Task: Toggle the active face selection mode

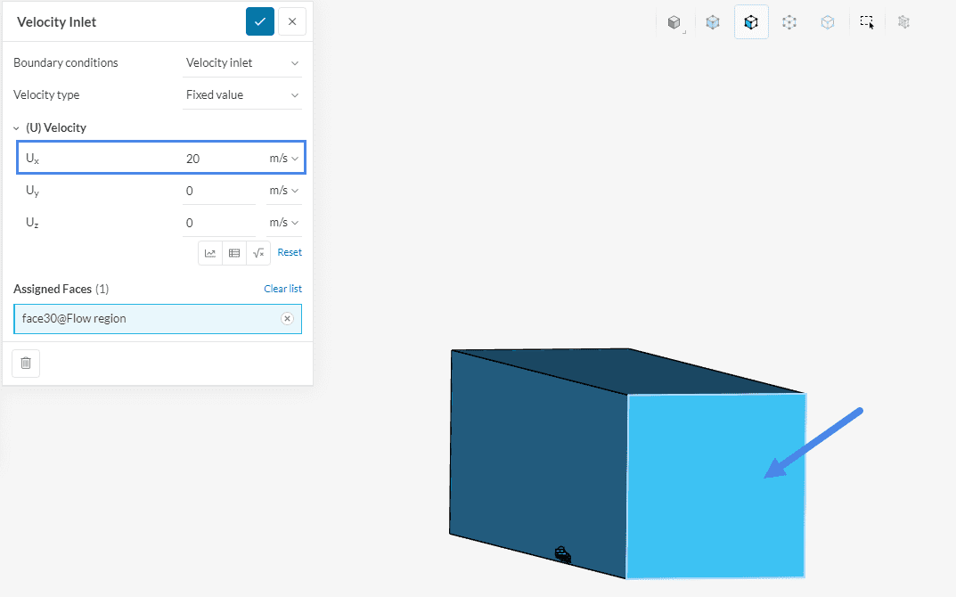Action: click(751, 22)
